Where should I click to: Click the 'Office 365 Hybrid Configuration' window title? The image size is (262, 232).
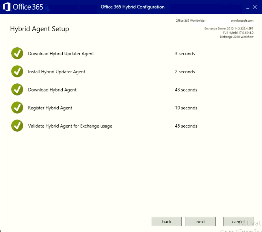tap(133, 7)
